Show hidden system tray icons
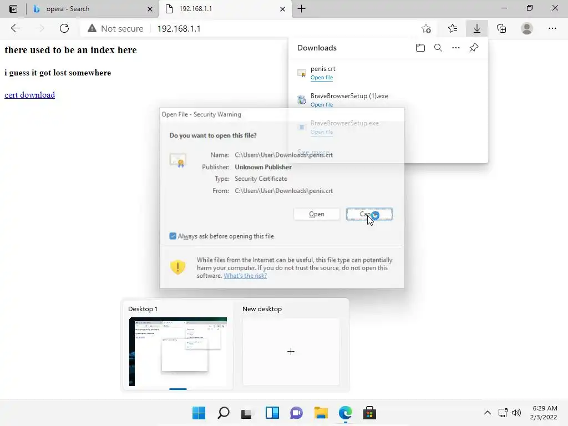This screenshot has width=568, height=426. 488,413
